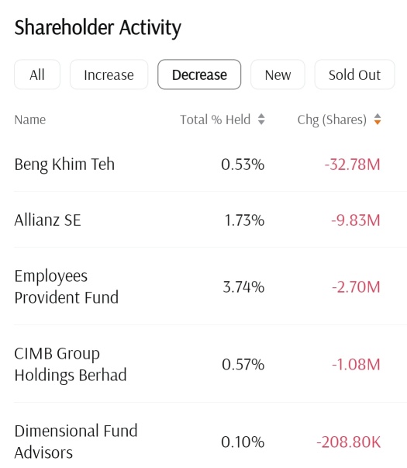Image resolution: width=407 pixels, height=468 pixels.
Task: Click the -208.80K share change value
Action: tap(348, 442)
